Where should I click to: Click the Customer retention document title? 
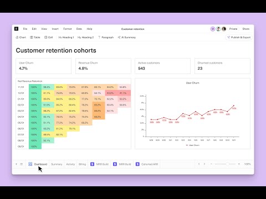point(133,29)
